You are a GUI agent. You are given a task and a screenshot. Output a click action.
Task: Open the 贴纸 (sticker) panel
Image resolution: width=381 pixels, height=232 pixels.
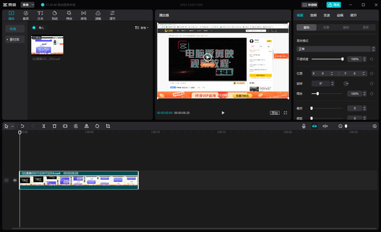coord(54,15)
